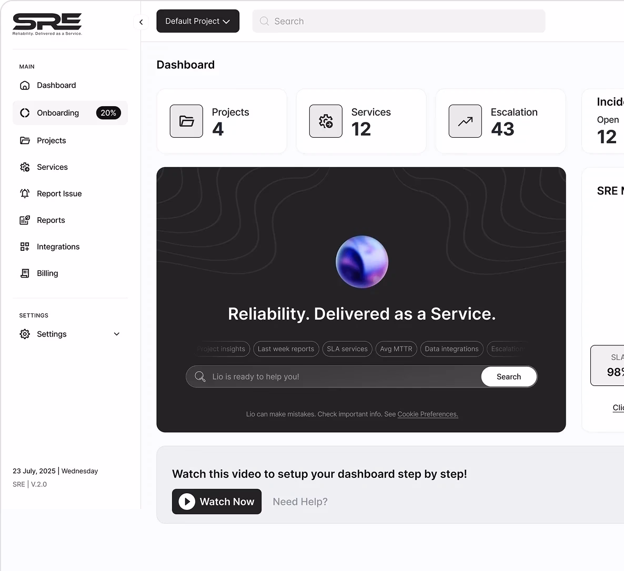Click the Projects folder icon card
The height and width of the screenshot is (571, 624).
point(186,121)
